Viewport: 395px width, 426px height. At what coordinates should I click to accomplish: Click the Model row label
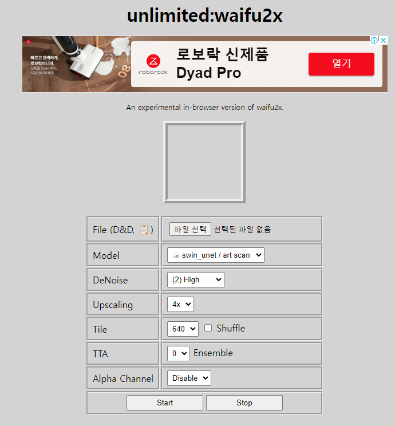pos(106,255)
